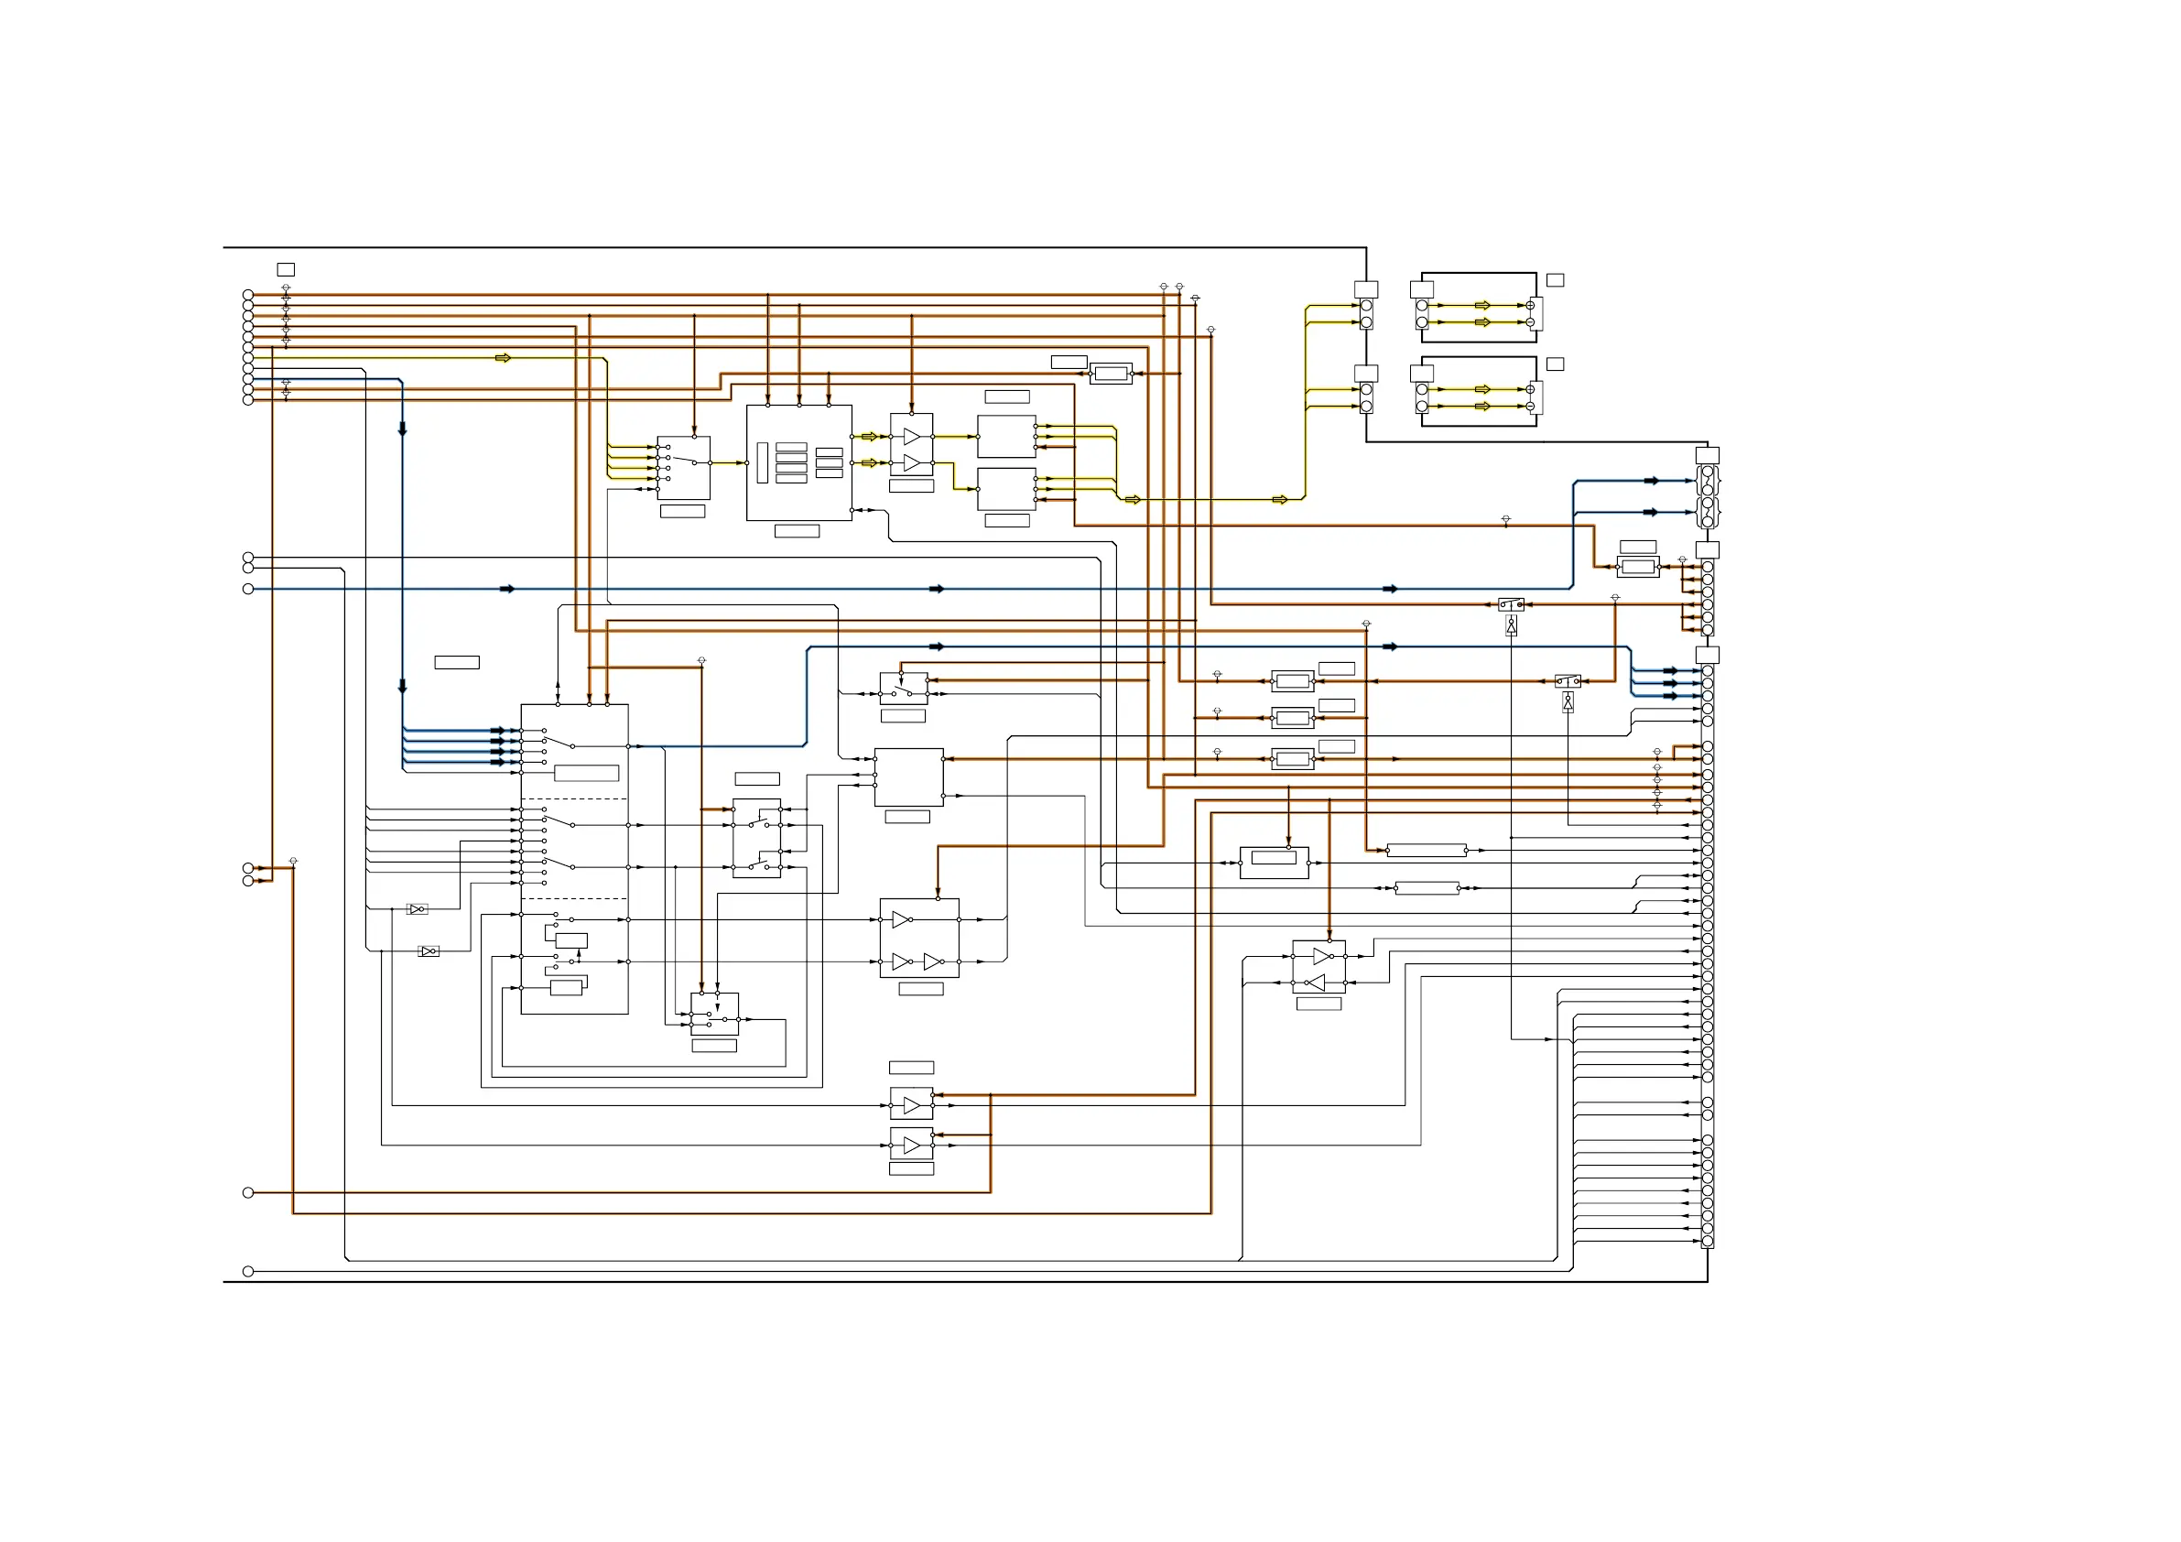The width and height of the screenshot is (2181, 1542).
Task: Click the coil connector fed by two blue lines
Action: [1707, 496]
